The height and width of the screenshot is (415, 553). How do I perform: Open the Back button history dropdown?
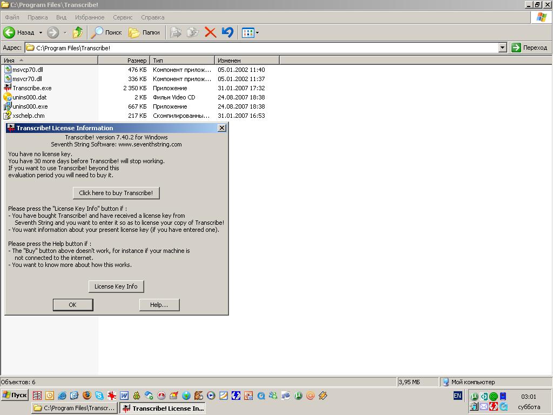pos(41,32)
